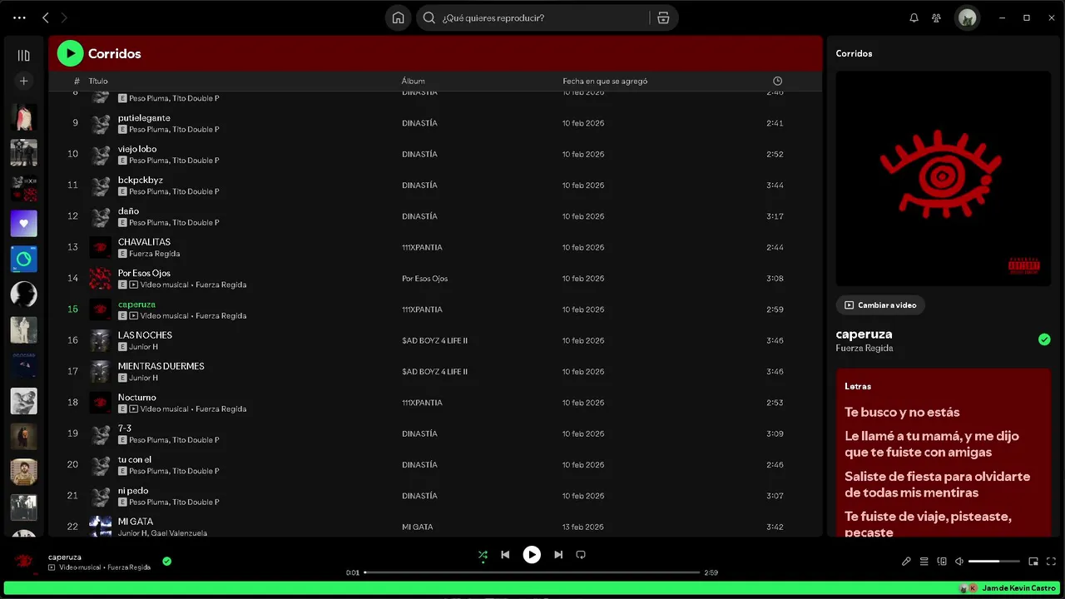Viewport: 1065px width, 599px height.
Task: Click now playing thumbnail in bottom bar
Action: click(24, 562)
